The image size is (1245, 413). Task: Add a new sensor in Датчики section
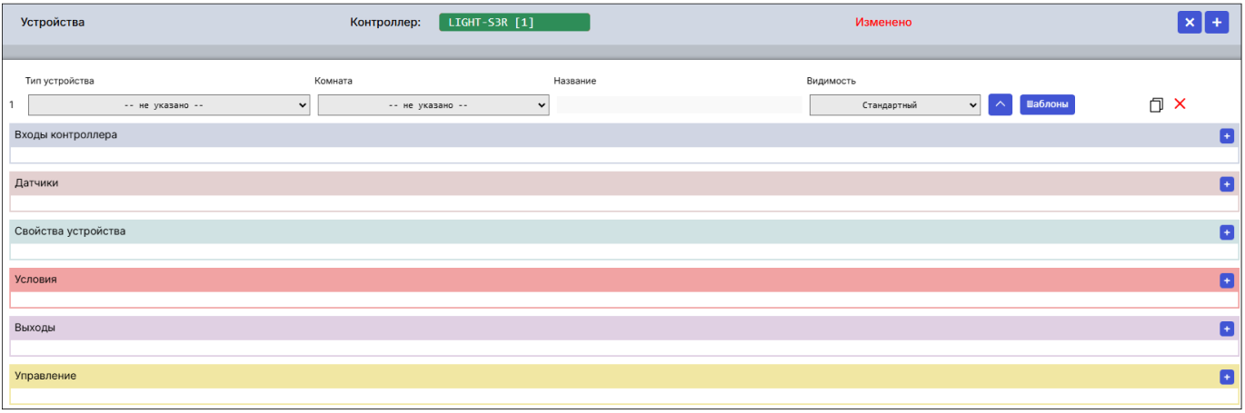pos(1226,184)
